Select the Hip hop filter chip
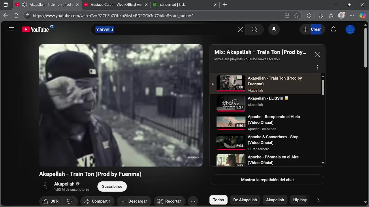369x207 pixels. point(300,200)
